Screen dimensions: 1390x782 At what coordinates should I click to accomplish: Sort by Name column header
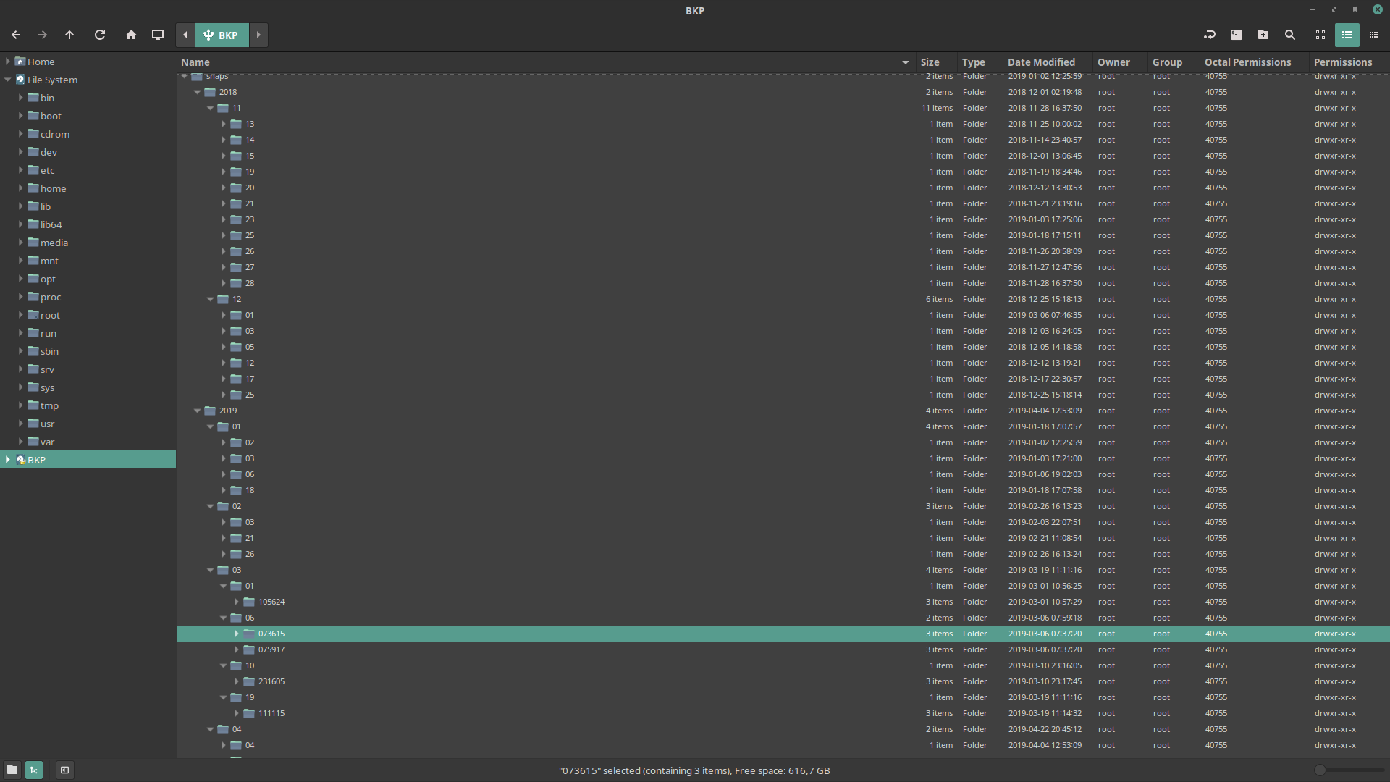pos(545,62)
